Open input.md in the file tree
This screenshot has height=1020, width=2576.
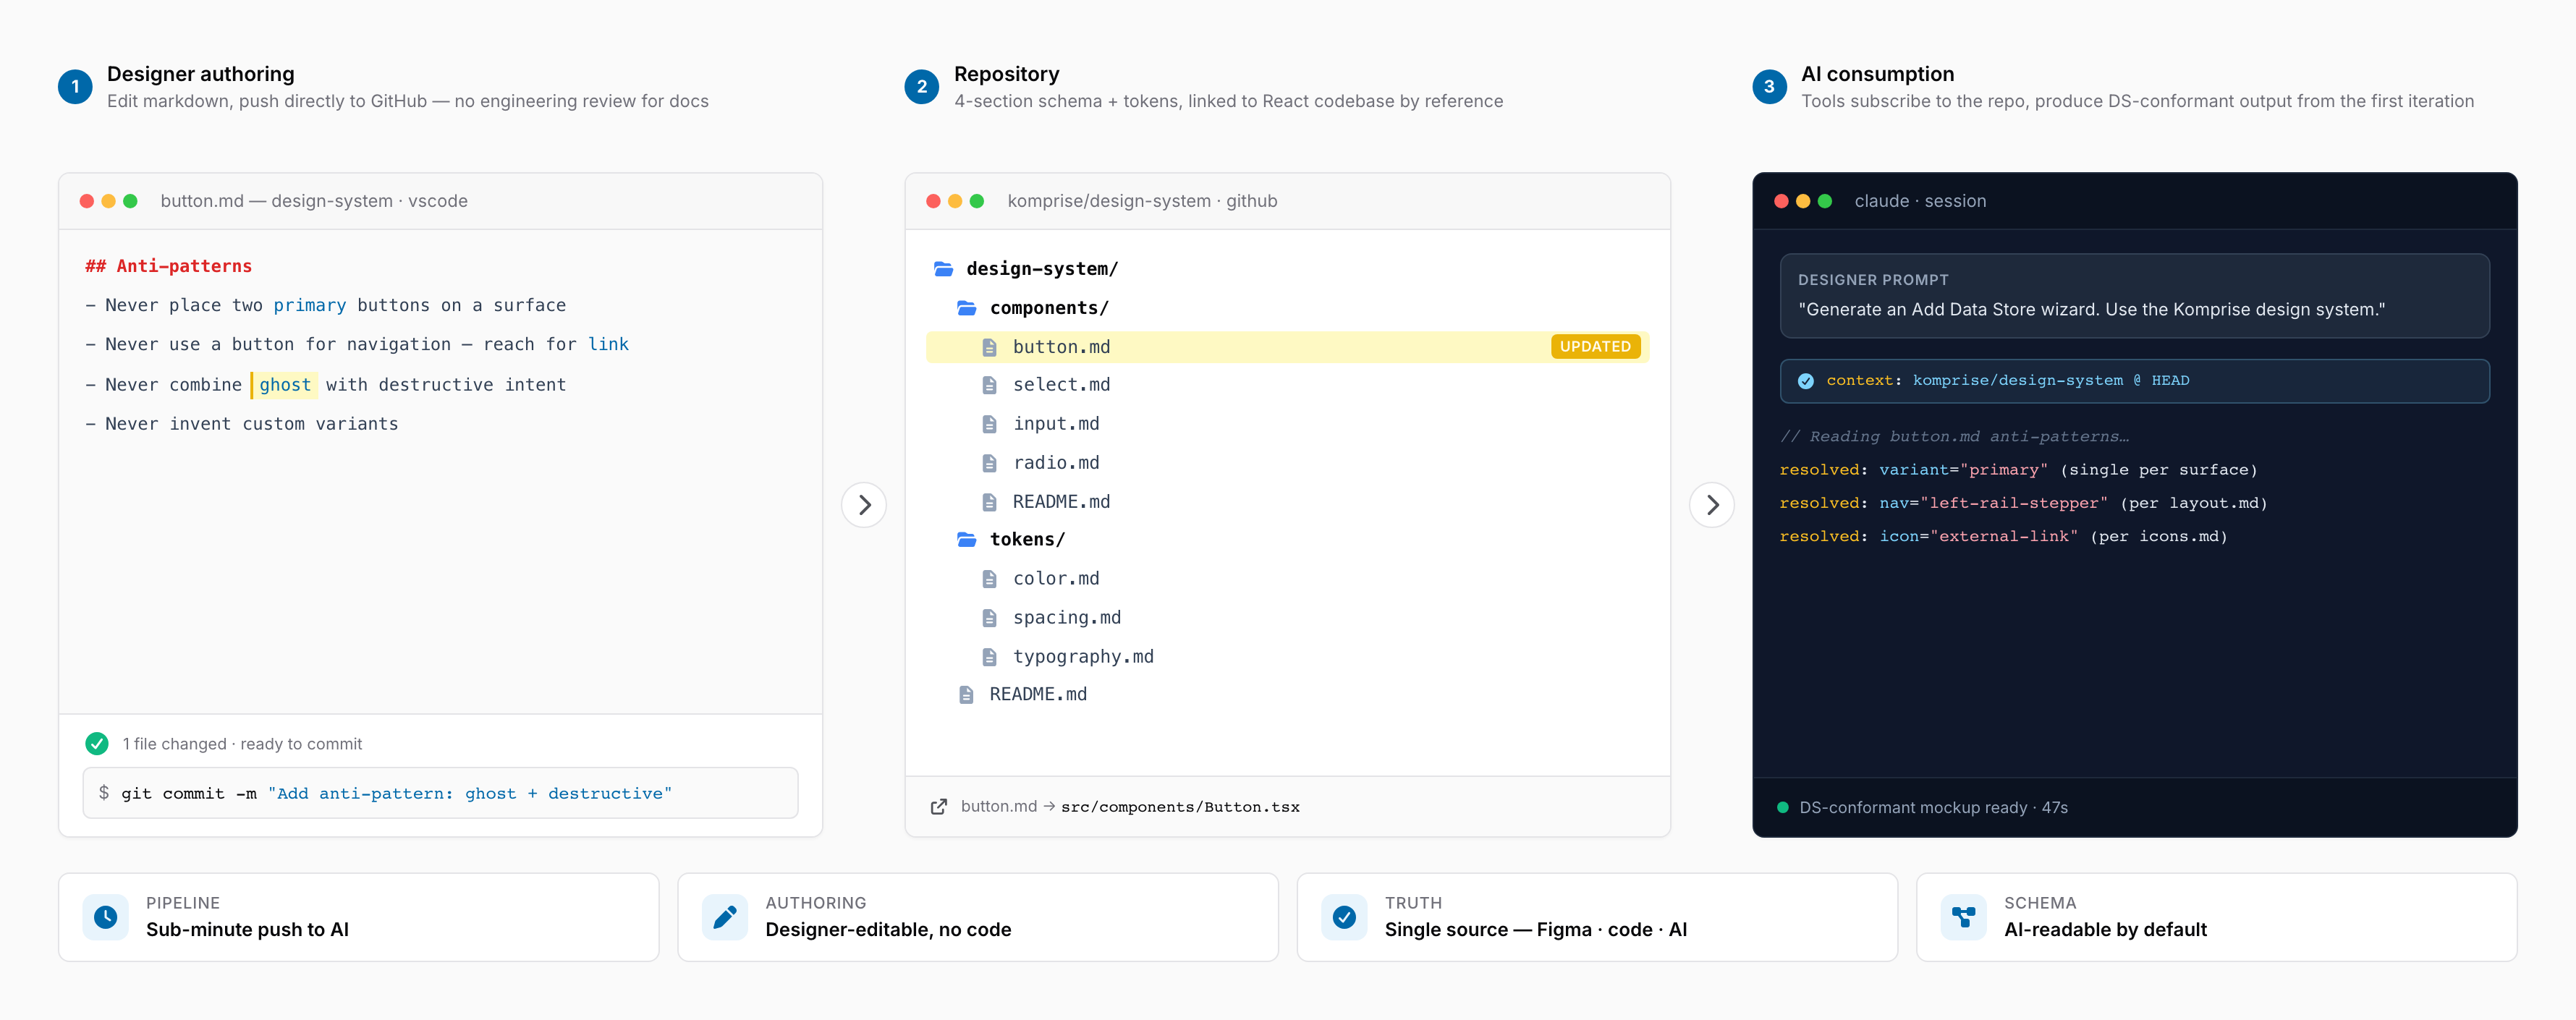tap(1056, 424)
